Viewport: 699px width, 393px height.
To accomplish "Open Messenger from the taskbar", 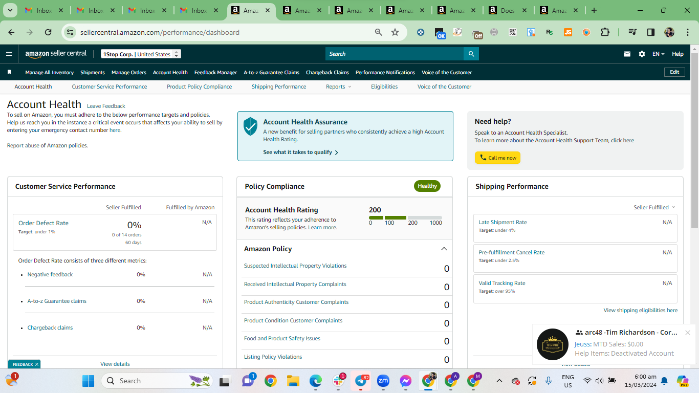I will point(406,381).
